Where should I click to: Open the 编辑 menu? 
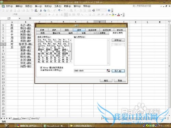point(19,6)
